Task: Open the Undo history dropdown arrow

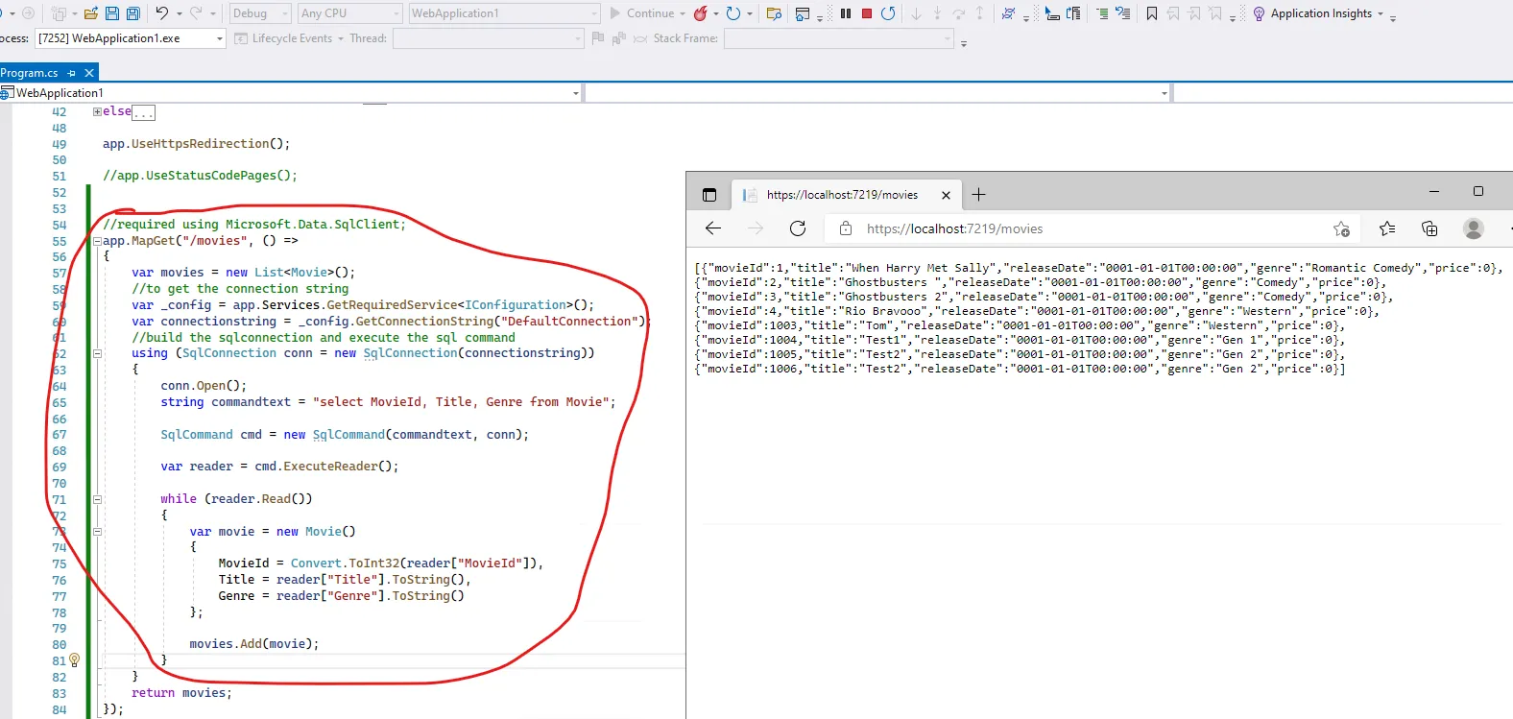Action: pos(180,13)
